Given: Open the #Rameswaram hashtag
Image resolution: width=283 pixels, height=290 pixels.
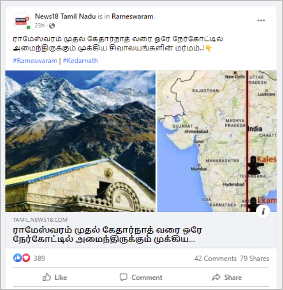Looking at the screenshot, I should click(x=35, y=61).
